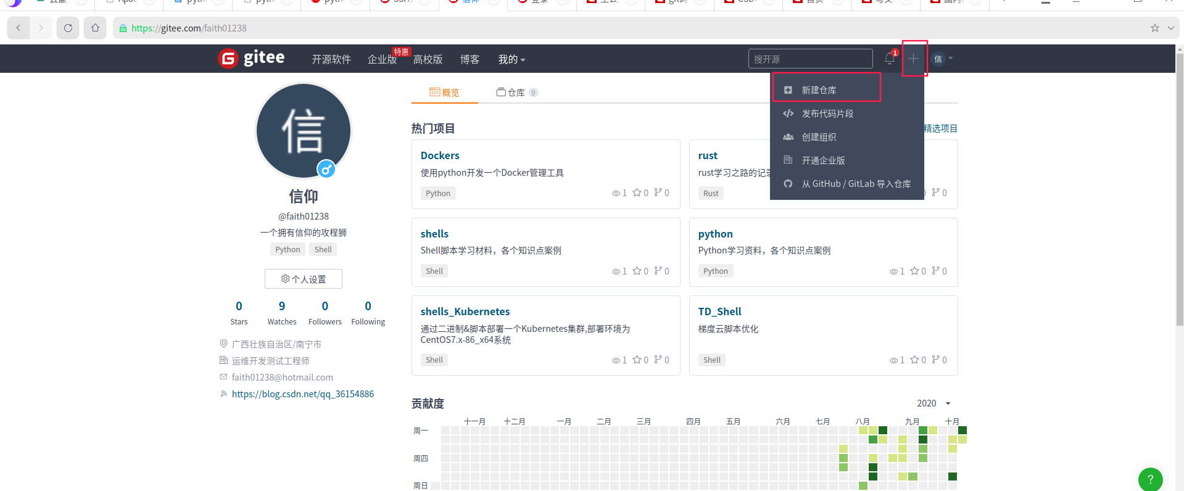Screen dimensions: 1184x491
Task: Click the location pin icon beside 广西壮族自治区/南宁市
Action: (x=223, y=344)
